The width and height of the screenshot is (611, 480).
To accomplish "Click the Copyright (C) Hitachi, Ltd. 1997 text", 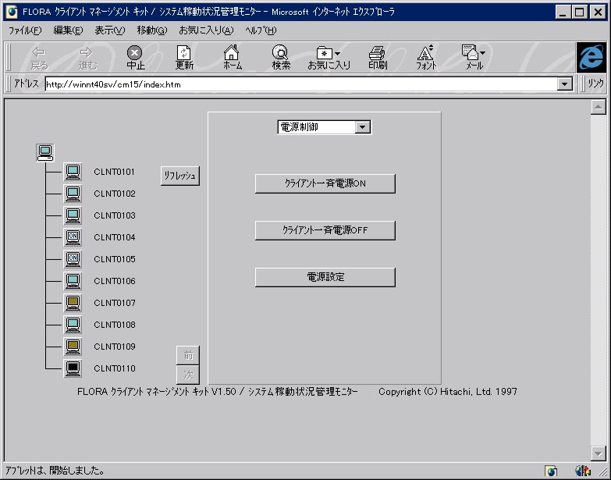I will pos(448,392).
